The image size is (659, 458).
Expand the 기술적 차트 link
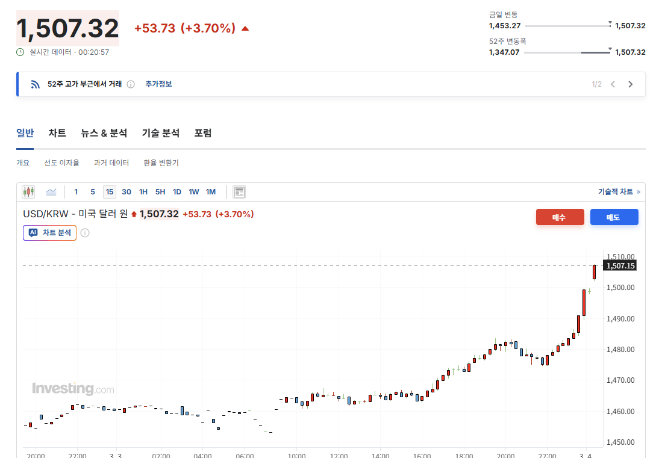(619, 192)
